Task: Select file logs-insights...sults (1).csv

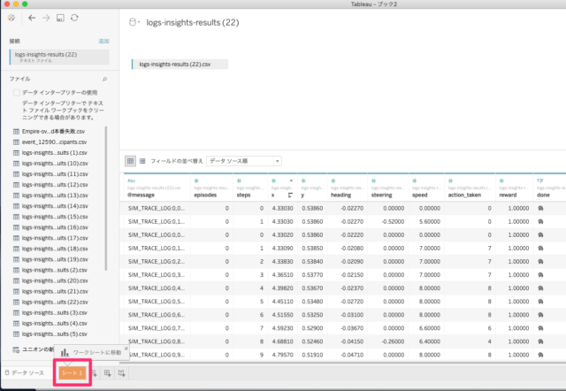Action: coord(55,153)
